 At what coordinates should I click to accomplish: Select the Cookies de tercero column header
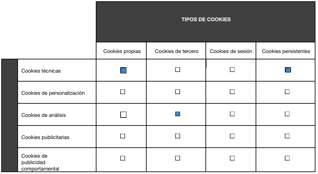(177, 51)
